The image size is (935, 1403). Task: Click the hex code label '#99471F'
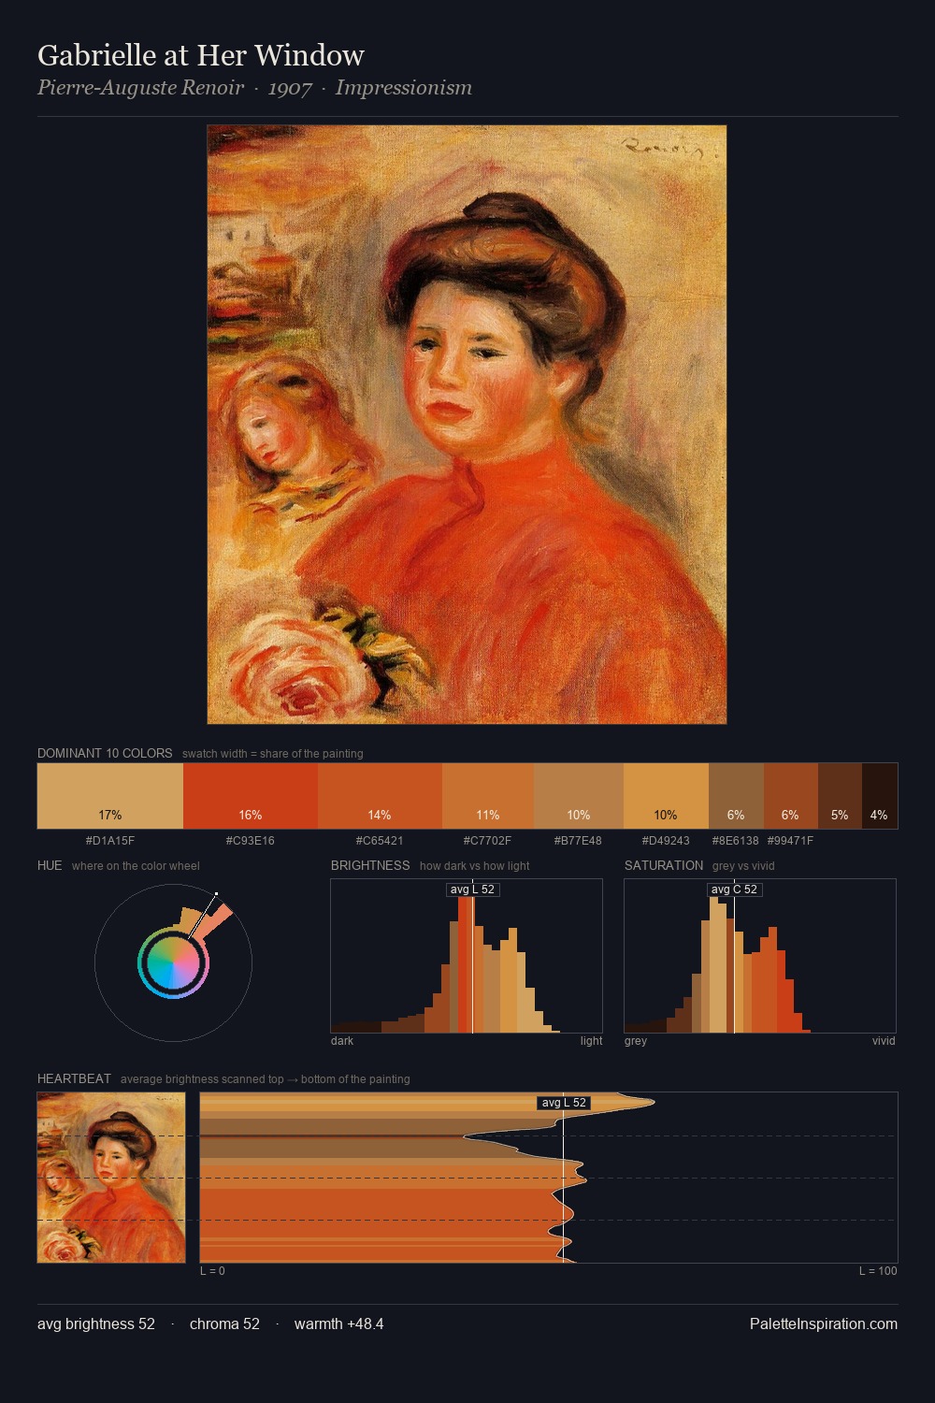point(791,841)
